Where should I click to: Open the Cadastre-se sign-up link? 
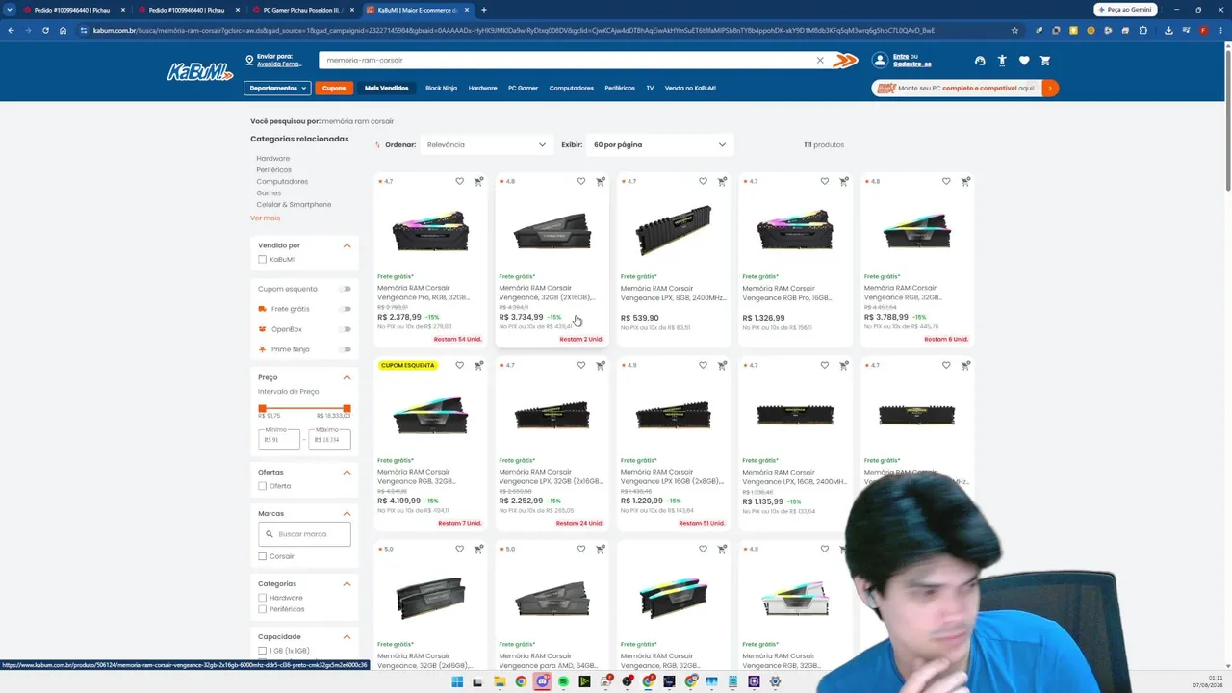tap(912, 64)
